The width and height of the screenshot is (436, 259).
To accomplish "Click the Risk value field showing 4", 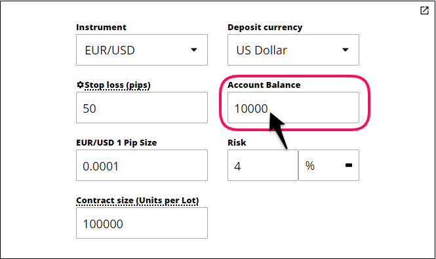I will (263, 165).
